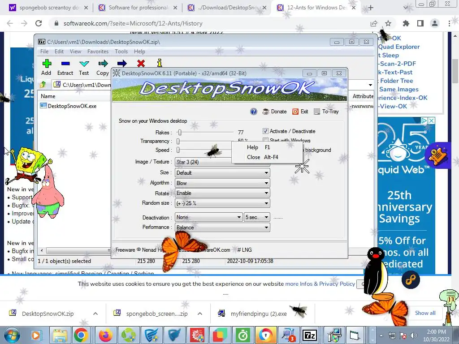Open the 7-Zip address bar dropdown arrow
This screenshot has height=344, width=459.
[370, 85]
